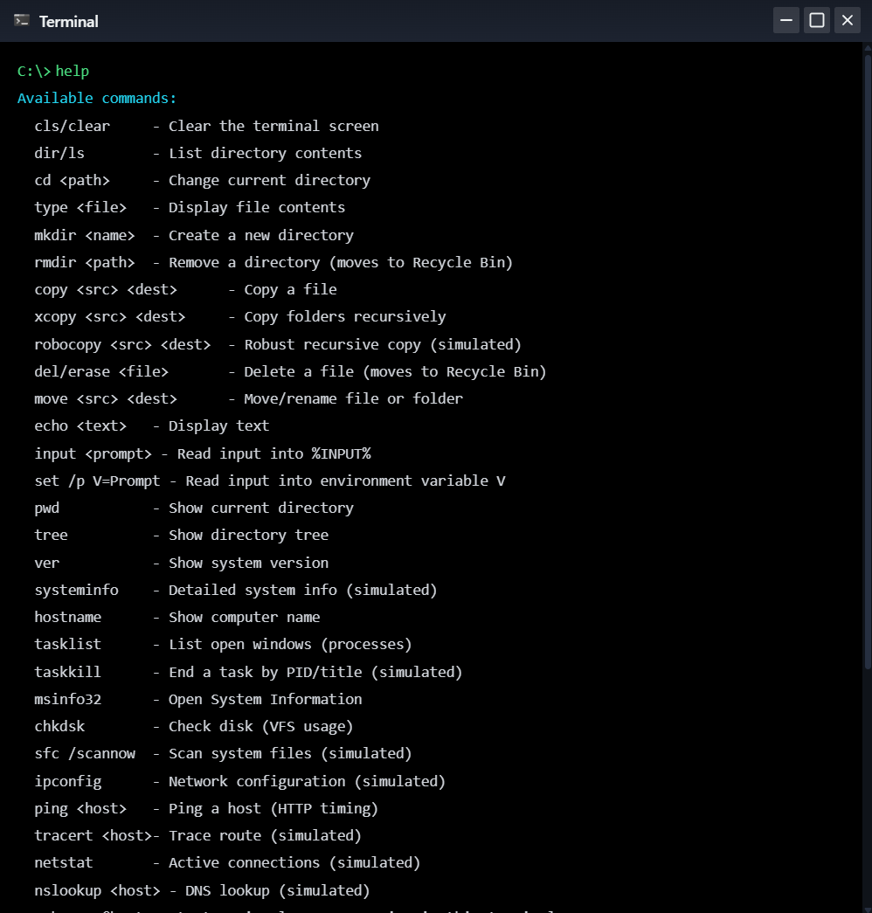This screenshot has height=913, width=872.
Task: Click the 'xcopy <src> <dest>' command entry
Action: click(x=109, y=317)
